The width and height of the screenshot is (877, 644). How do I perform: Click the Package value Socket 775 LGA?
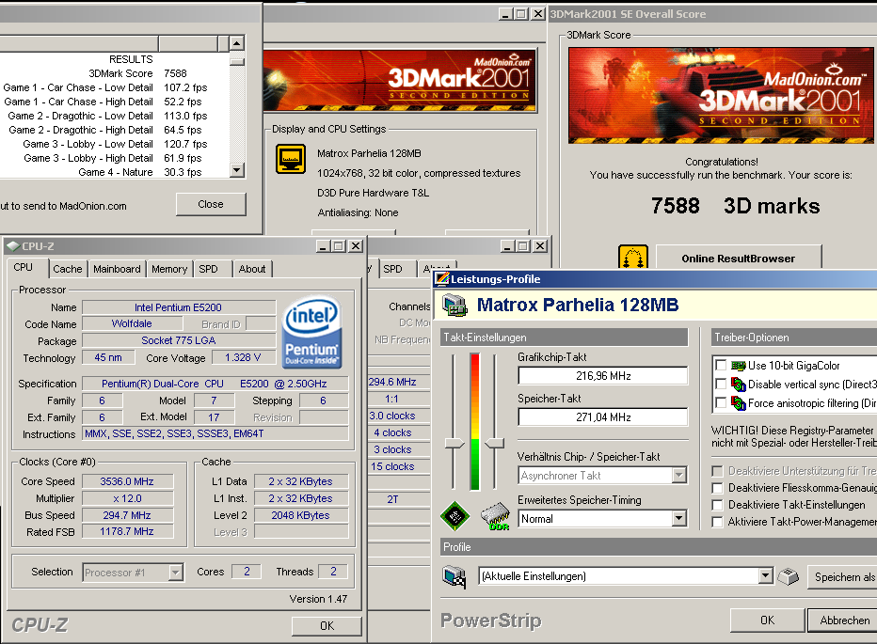click(x=179, y=340)
